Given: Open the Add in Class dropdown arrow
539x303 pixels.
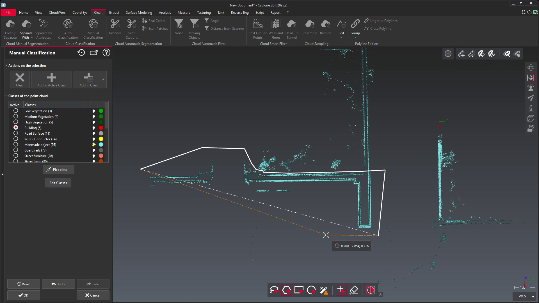Looking at the screenshot, I should tap(103, 79).
